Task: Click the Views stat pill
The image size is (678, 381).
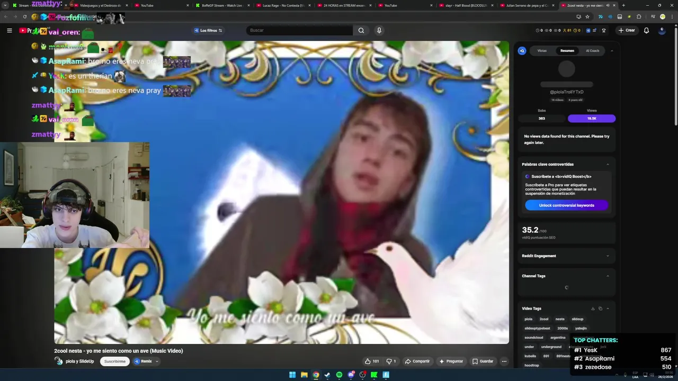Action: pos(592,119)
